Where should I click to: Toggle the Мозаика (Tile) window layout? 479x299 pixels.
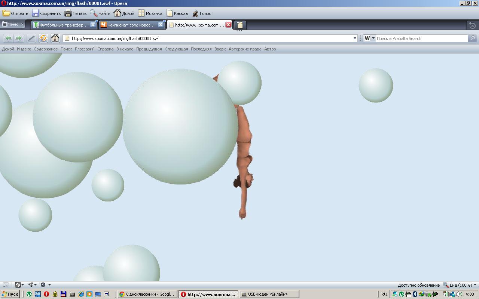coord(141,13)
